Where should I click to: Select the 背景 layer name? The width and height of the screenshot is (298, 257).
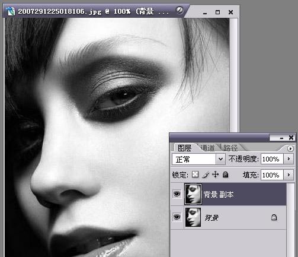click(212, 218)
